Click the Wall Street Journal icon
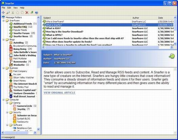The width and height of the screenshot is (178, 140). 11,96
